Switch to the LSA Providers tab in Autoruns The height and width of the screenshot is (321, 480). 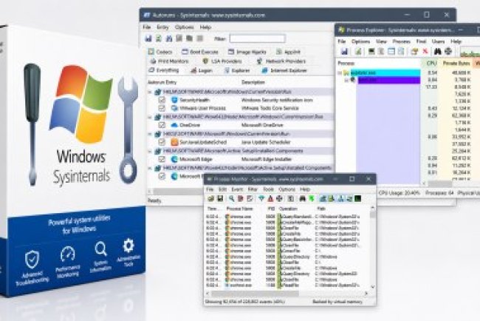pyautogui.click(x=222, y=61)
